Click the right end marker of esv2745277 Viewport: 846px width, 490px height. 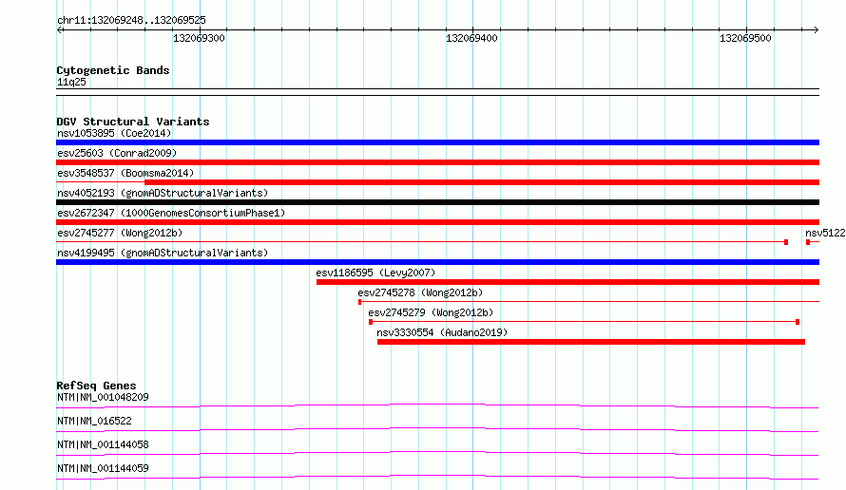pos(786,242)
